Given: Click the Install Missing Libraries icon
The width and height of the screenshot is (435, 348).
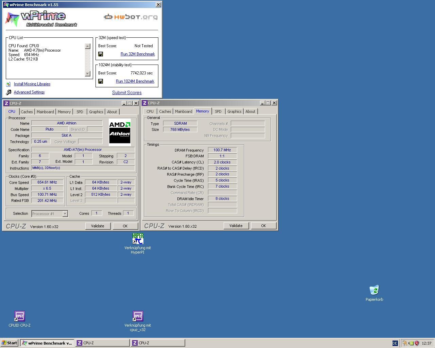Looking at the screenshot, I should (x=8, y=84).
